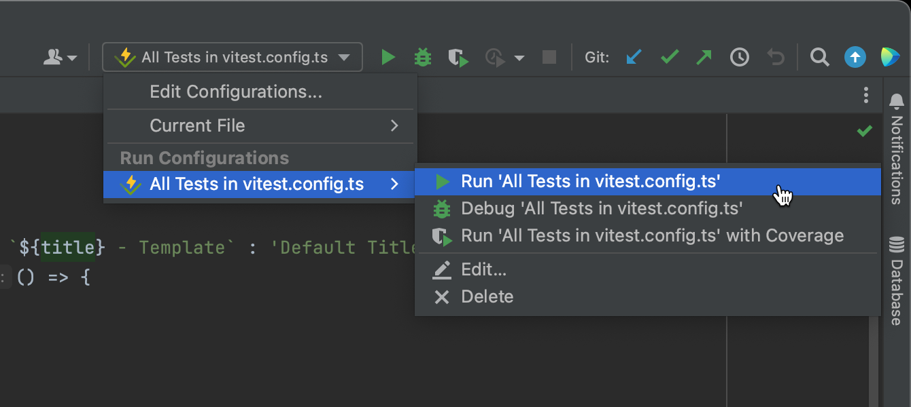Click the Rollback undo arrow icon
The image size is (911, 407).
776,58
